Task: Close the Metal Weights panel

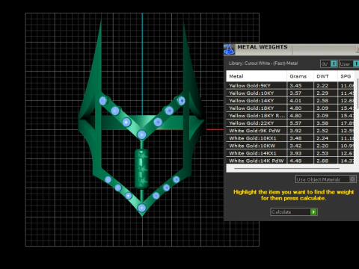Action: [358, 49]
